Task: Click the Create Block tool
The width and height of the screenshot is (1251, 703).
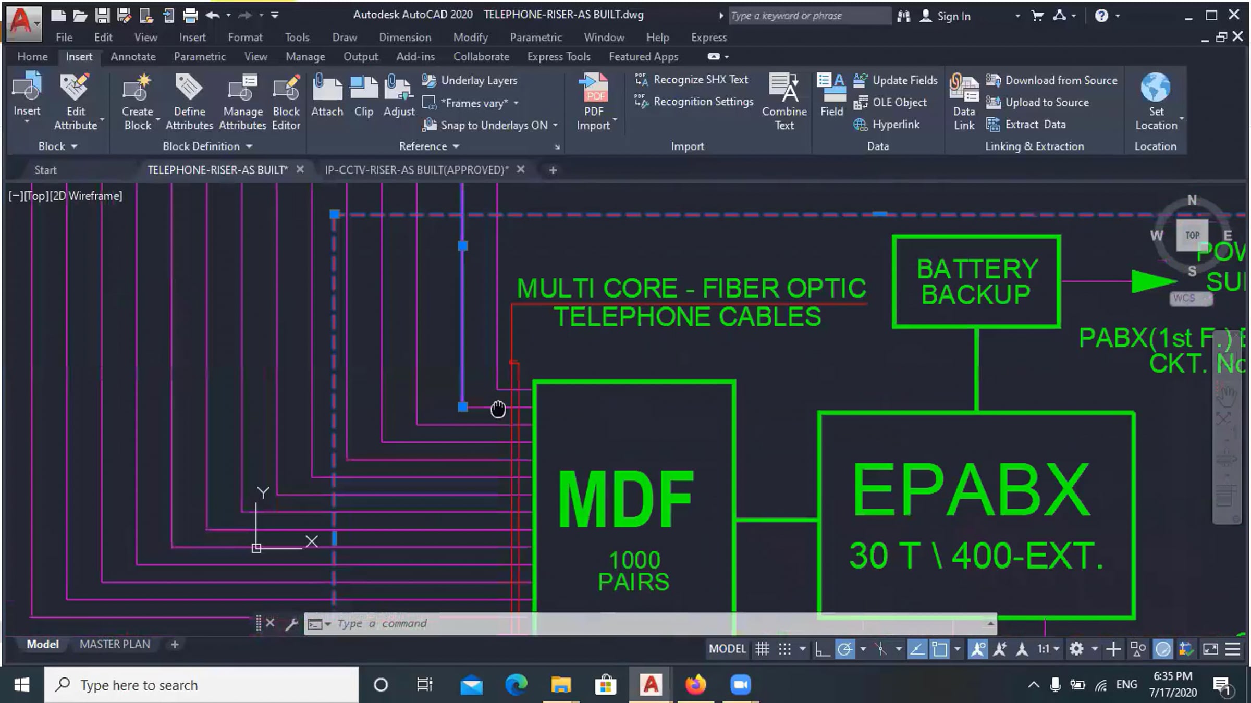Action: (138, 102)
